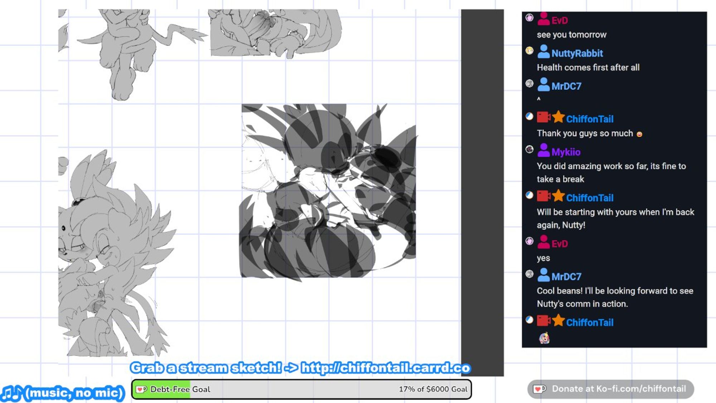
Task: Click the "yes" chat message from EvD
Action: tap(543, 258)
